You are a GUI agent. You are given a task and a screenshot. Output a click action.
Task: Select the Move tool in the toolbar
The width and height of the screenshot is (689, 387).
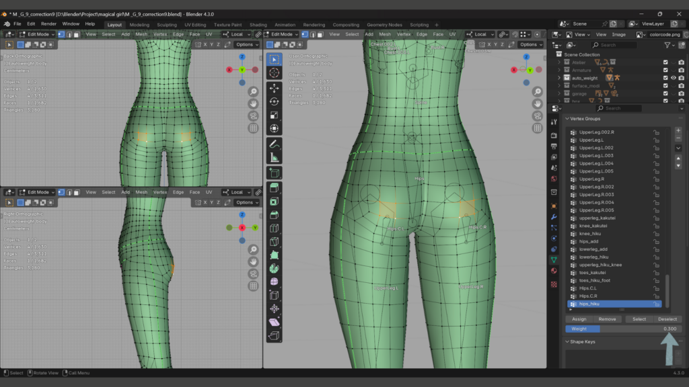[275, 88]
